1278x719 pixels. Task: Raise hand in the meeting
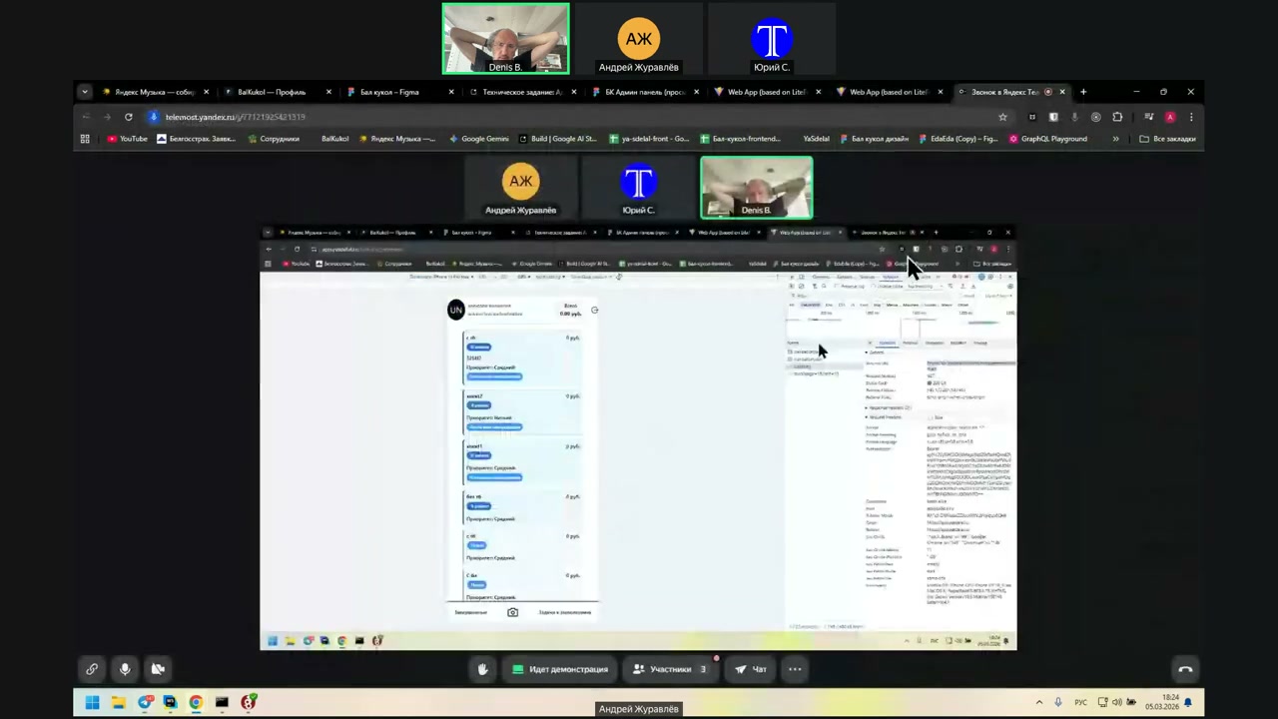click(482, 669)
